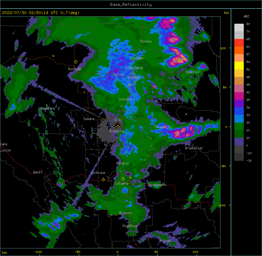Image resolution: width=262 pixels, height=256 pixels.
Task: Click the Blackfalds label
Action: [x=134, y=68]
